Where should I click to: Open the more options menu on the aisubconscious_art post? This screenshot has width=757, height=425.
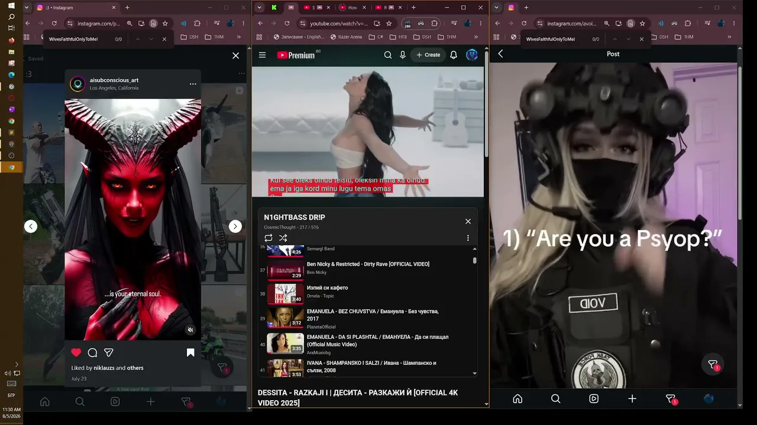click(x=193, y=84)
